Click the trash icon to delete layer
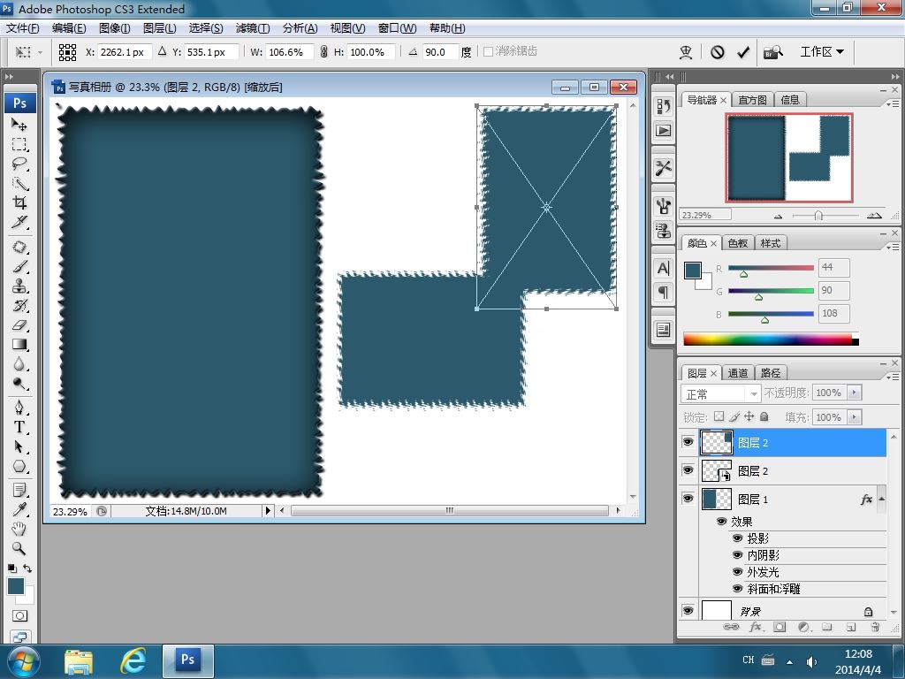 coord(875,627)
